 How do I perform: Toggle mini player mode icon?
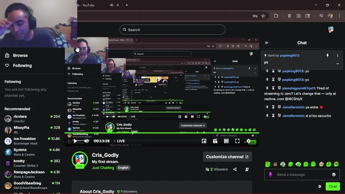(x=204, y=141)
